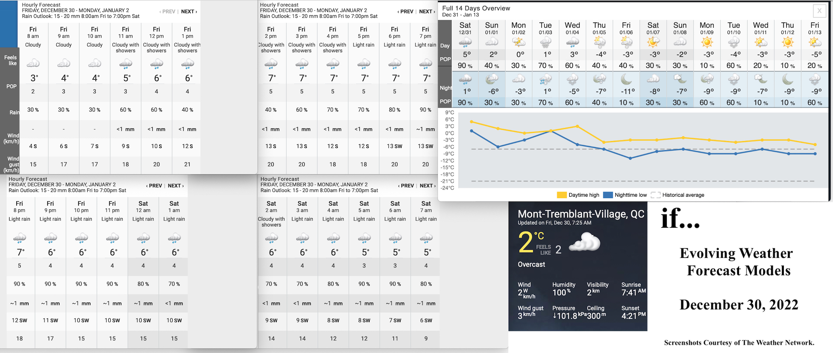Select the Sun 01/01 column header

(492, 28)
